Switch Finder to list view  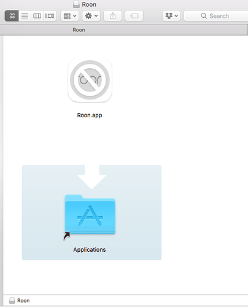pos(25,16)
